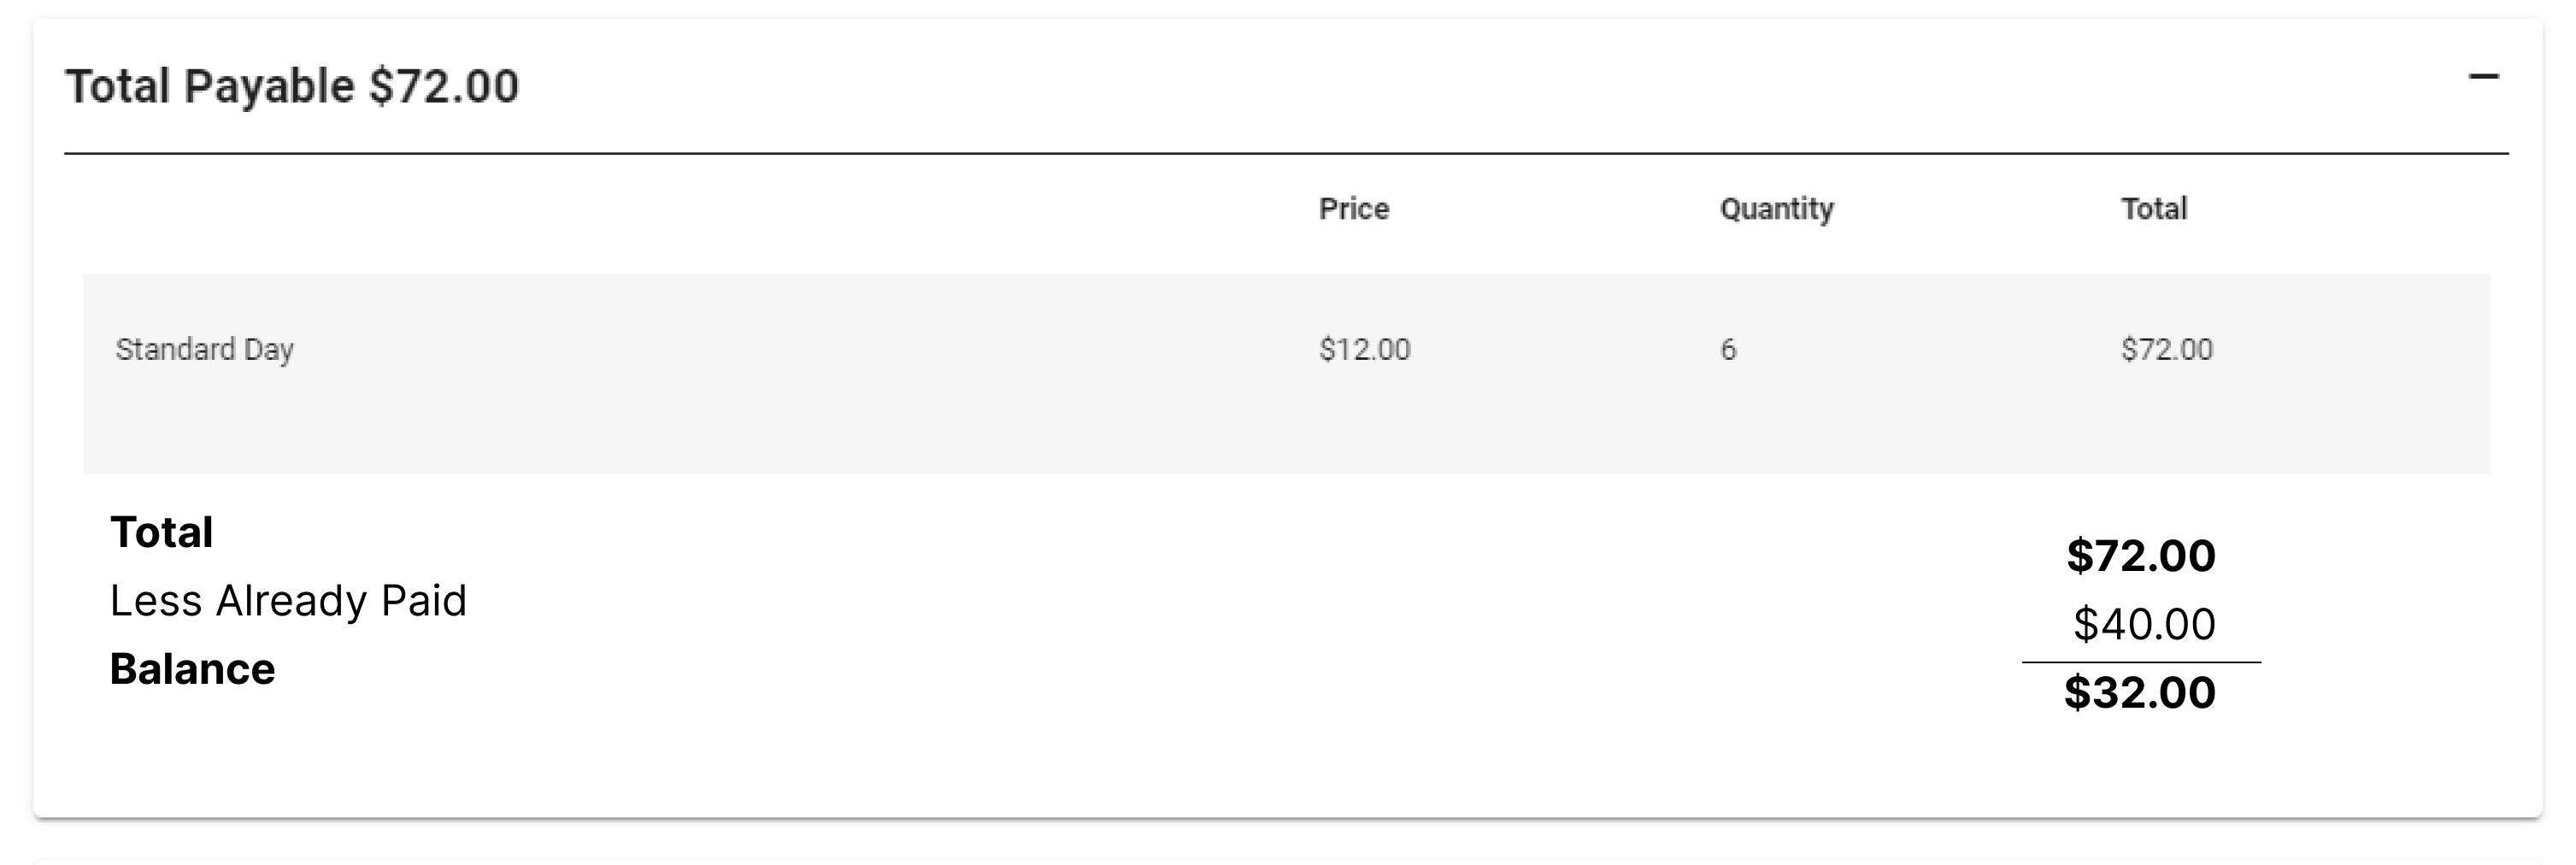Click the Standard Day $72.00 row total
2576x865 pixels.
point(2167,350)
